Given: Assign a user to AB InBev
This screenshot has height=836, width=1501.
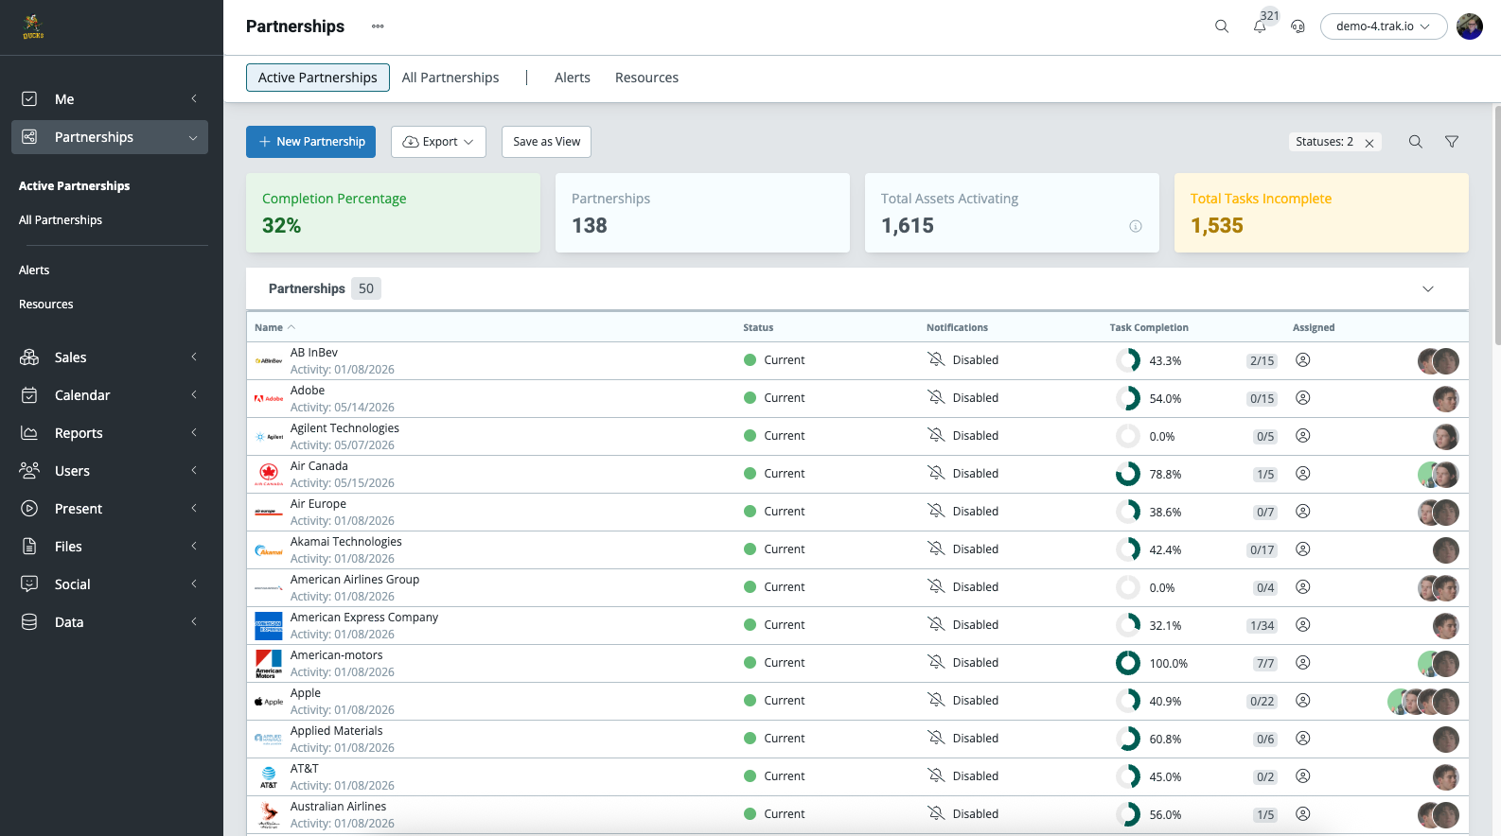Looking at the screenshot, I should pyautogui.click(x=1303, y=360).
